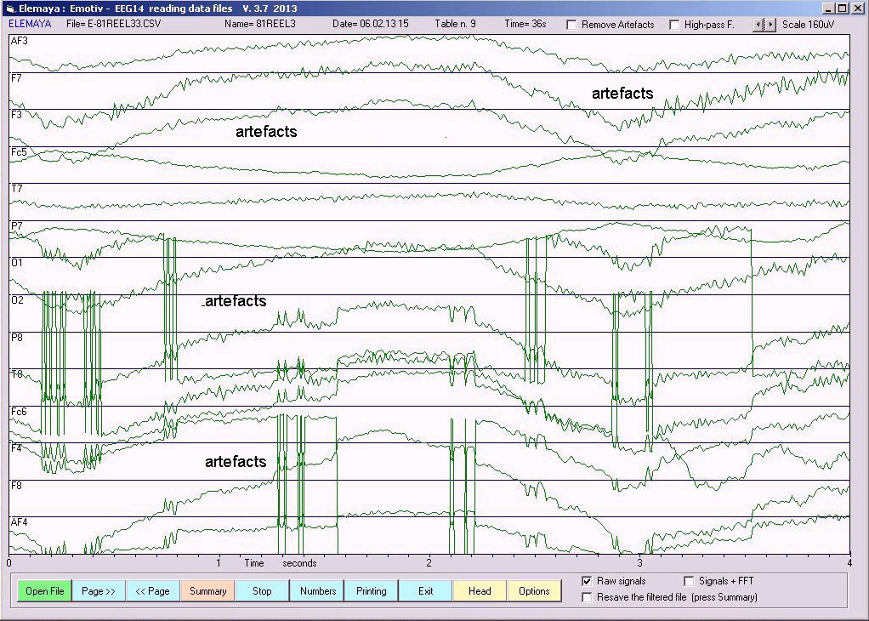Decrease scale with left spinner arrow
This screenshot has height=621, width=869.
coord(759,25)
